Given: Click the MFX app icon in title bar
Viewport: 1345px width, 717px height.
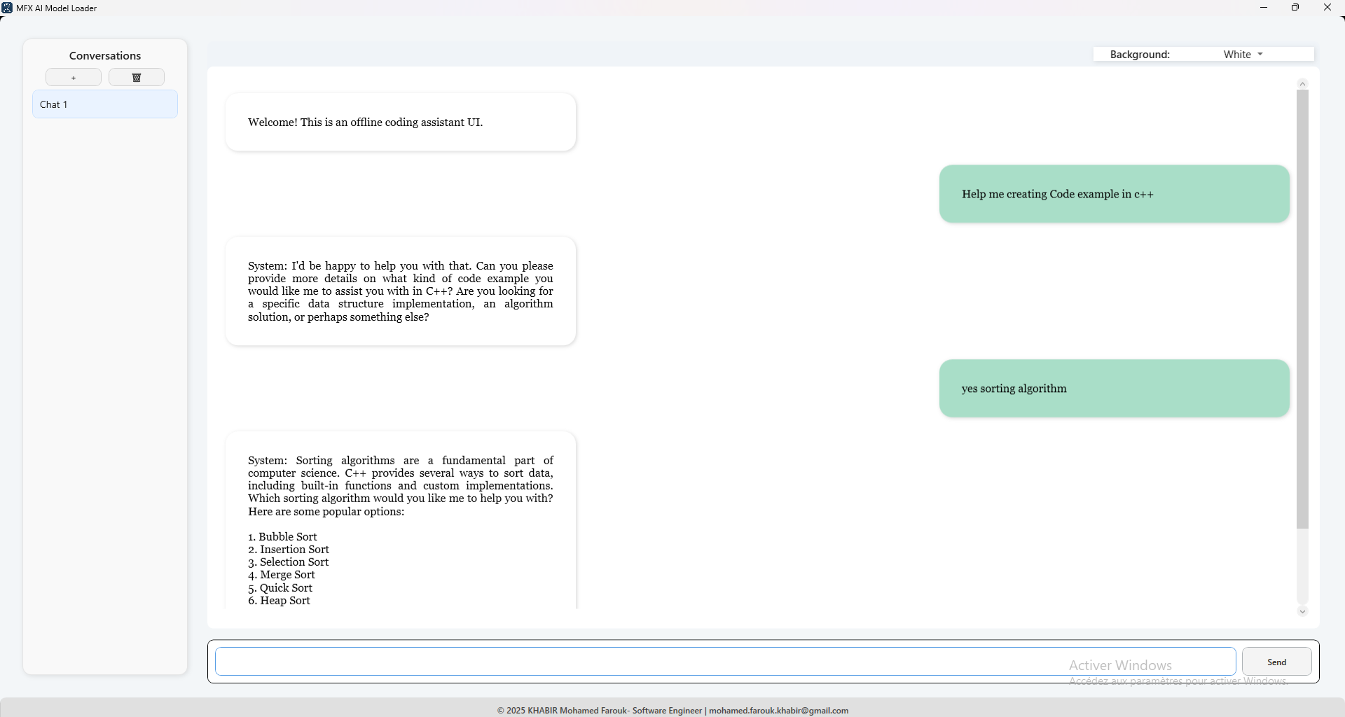Looking at the screenshot, I should coord(7,8).
